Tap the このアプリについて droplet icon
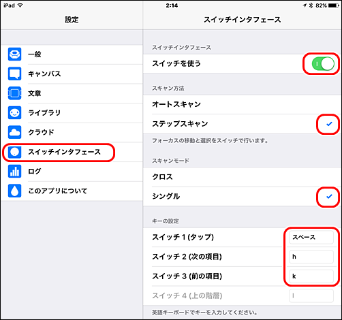The width and height of the screenshot is (342, 320). pyautogui.click(x=14, y=191)
